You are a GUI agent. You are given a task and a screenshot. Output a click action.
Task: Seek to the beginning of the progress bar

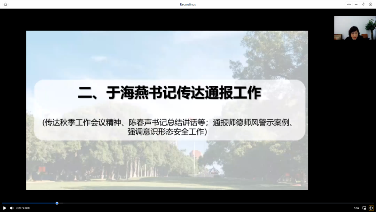(3, 203)
